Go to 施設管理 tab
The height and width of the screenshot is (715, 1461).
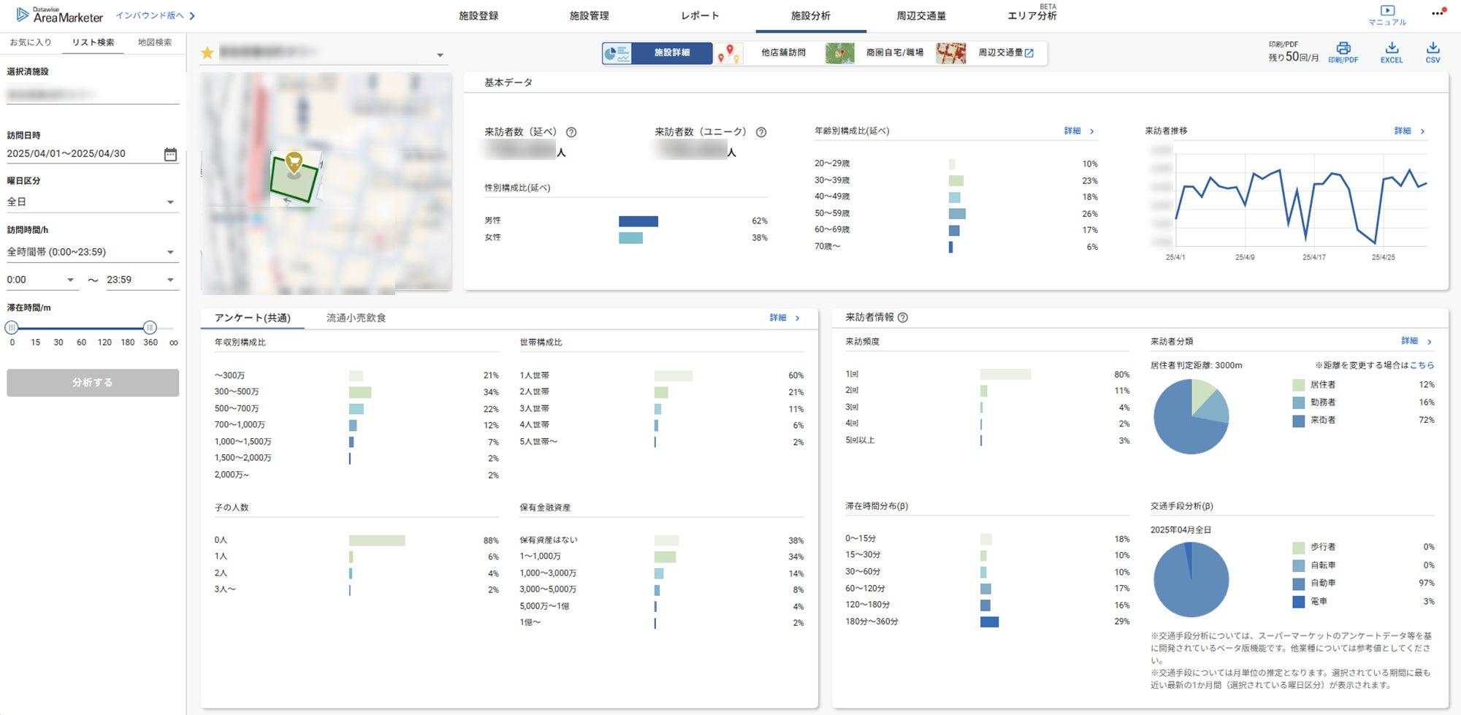(590, 15)
